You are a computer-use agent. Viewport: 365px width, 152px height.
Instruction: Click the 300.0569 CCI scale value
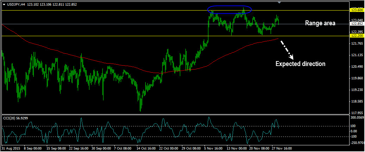click(357, 118)
